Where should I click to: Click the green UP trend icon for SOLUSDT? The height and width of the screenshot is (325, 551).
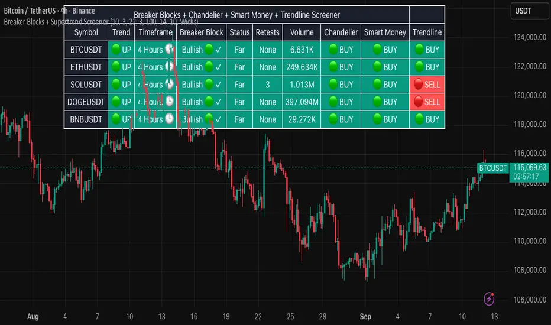click(x=116, y=84)
